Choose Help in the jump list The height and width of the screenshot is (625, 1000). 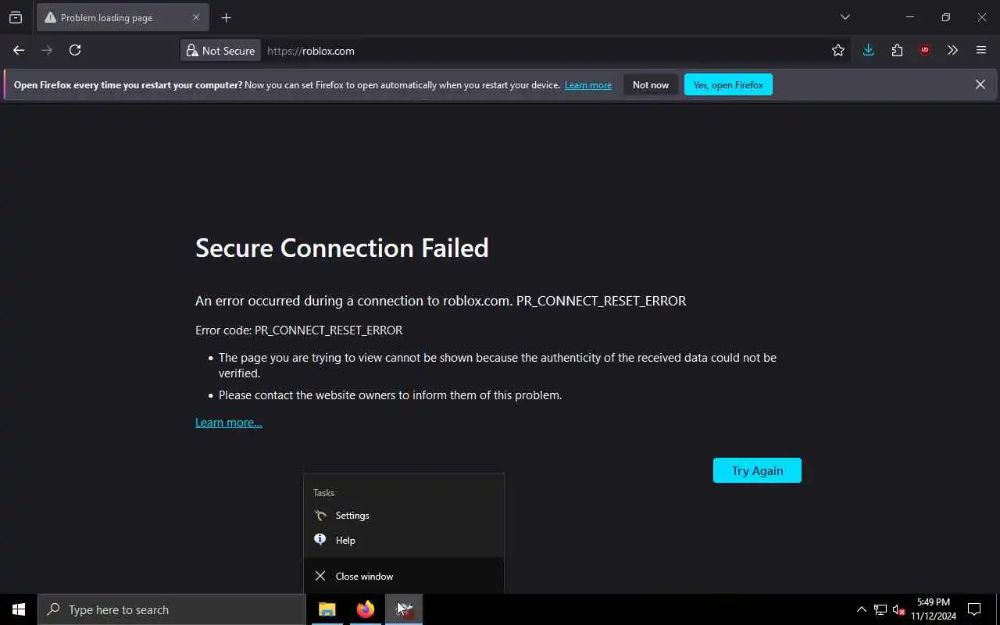pos(404,541)
